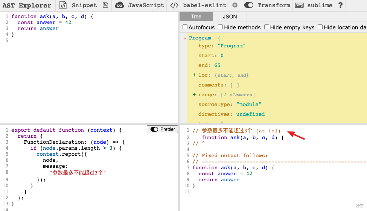
Task: Click the AST Explorer title
Action: [x=27, y=5]
